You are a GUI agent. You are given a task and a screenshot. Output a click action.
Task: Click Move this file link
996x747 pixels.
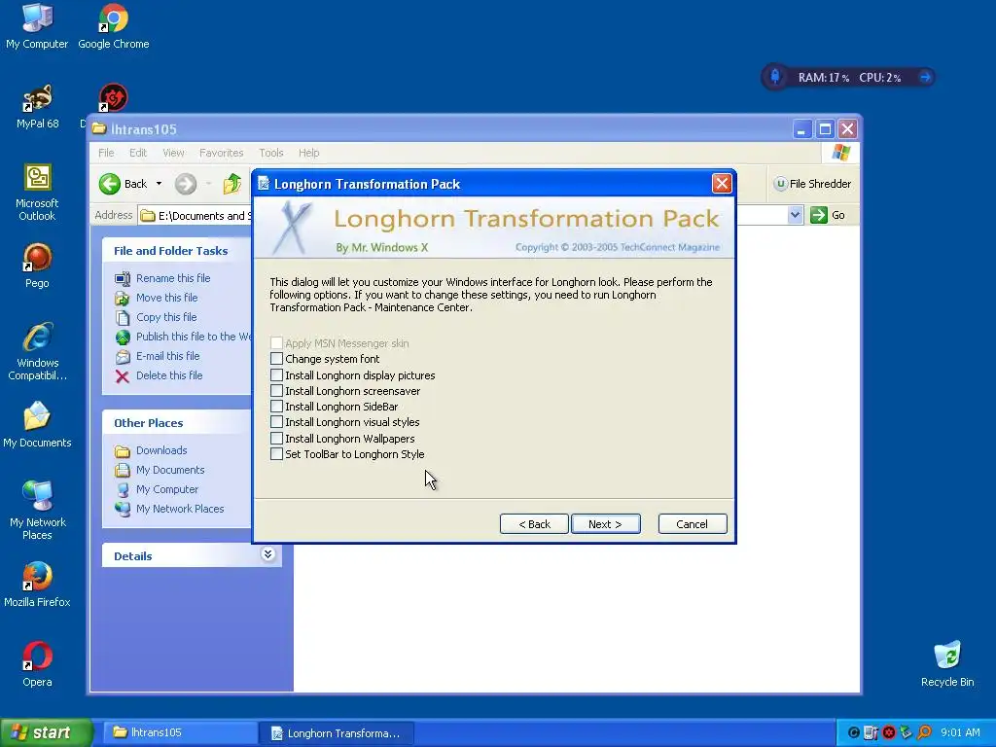point(166,298)
